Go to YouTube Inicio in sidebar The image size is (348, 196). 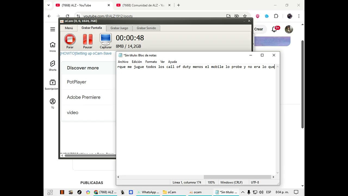[x=52, y=47]
